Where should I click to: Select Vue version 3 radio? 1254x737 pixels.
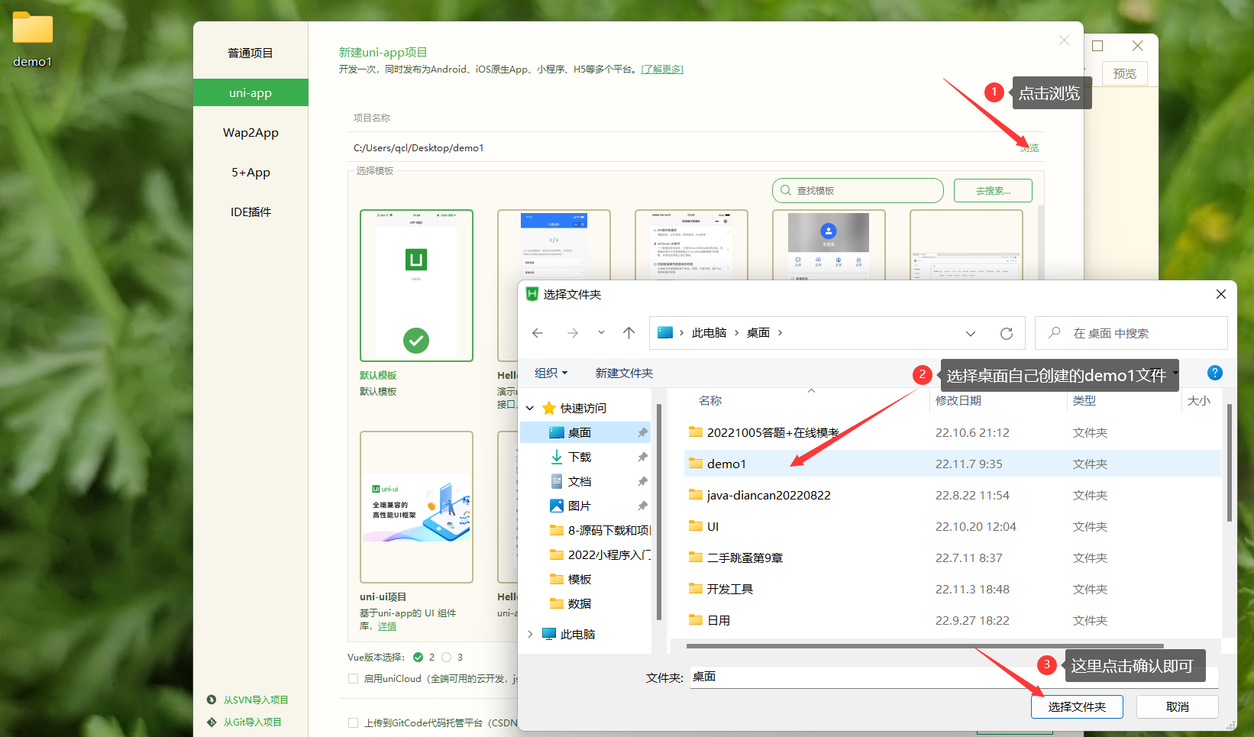(x=447, y=657)
